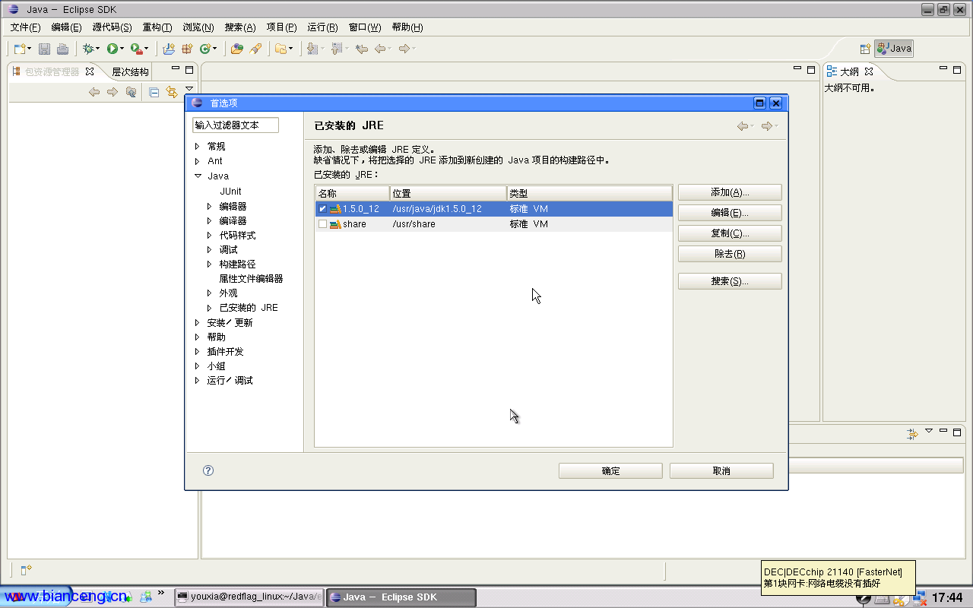This screenshot has width=973, height=608.
Task: Click the Last Edit Location icon
Action: 362,49
